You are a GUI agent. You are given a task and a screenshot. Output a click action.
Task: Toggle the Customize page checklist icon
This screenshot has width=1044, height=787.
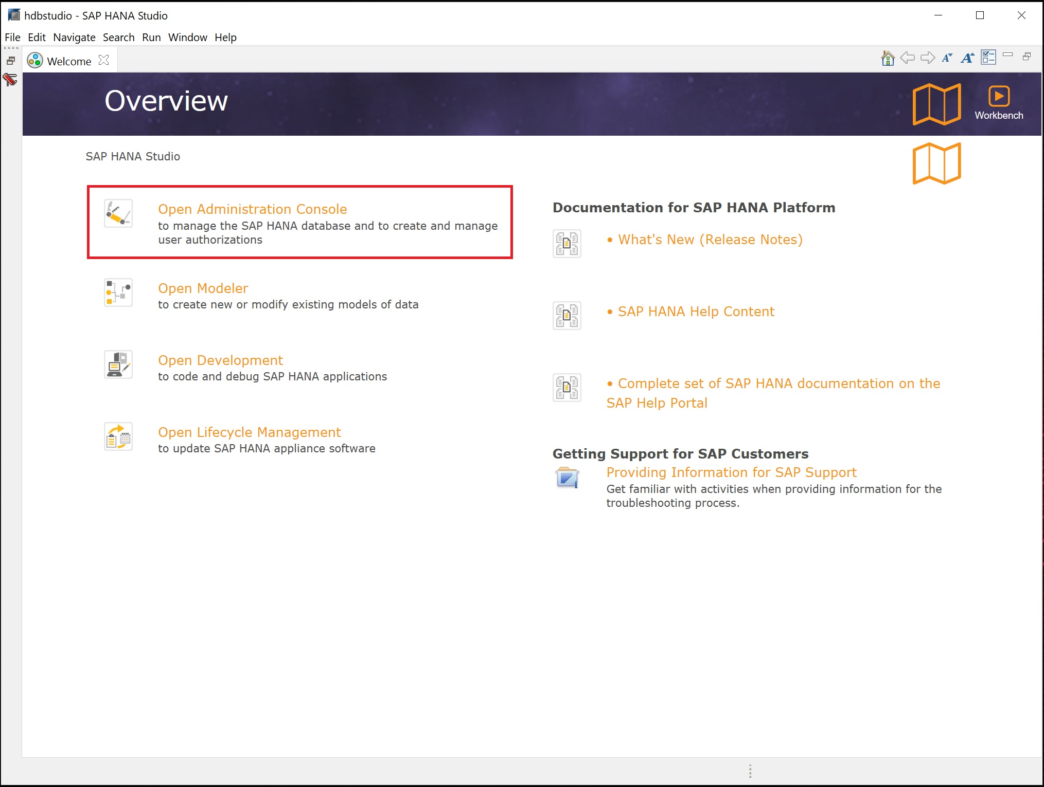(x=988, y=58)
